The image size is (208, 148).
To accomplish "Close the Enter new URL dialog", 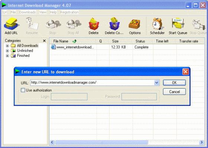I will 186,72.
